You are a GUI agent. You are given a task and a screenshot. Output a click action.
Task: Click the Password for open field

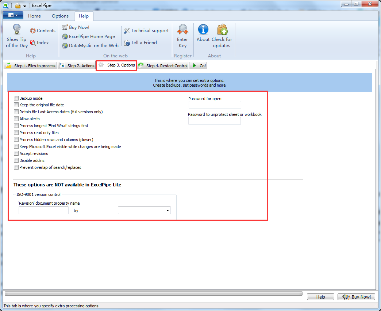(215, 105)
